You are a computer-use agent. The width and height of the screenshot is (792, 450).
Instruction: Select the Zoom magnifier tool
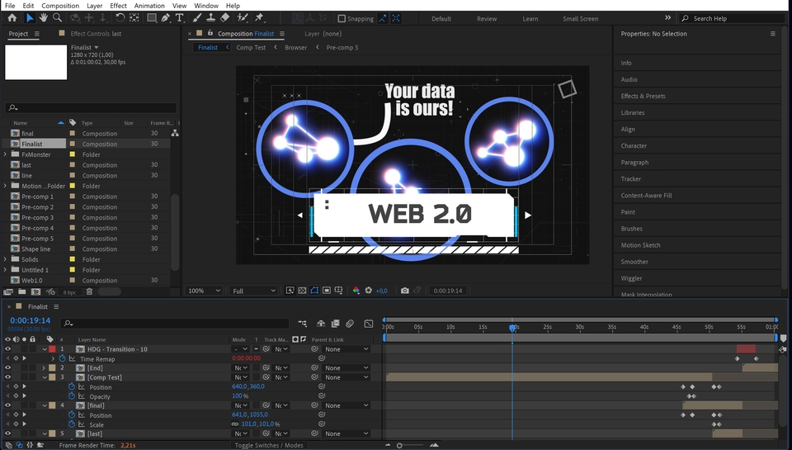(x=58, y=18)
